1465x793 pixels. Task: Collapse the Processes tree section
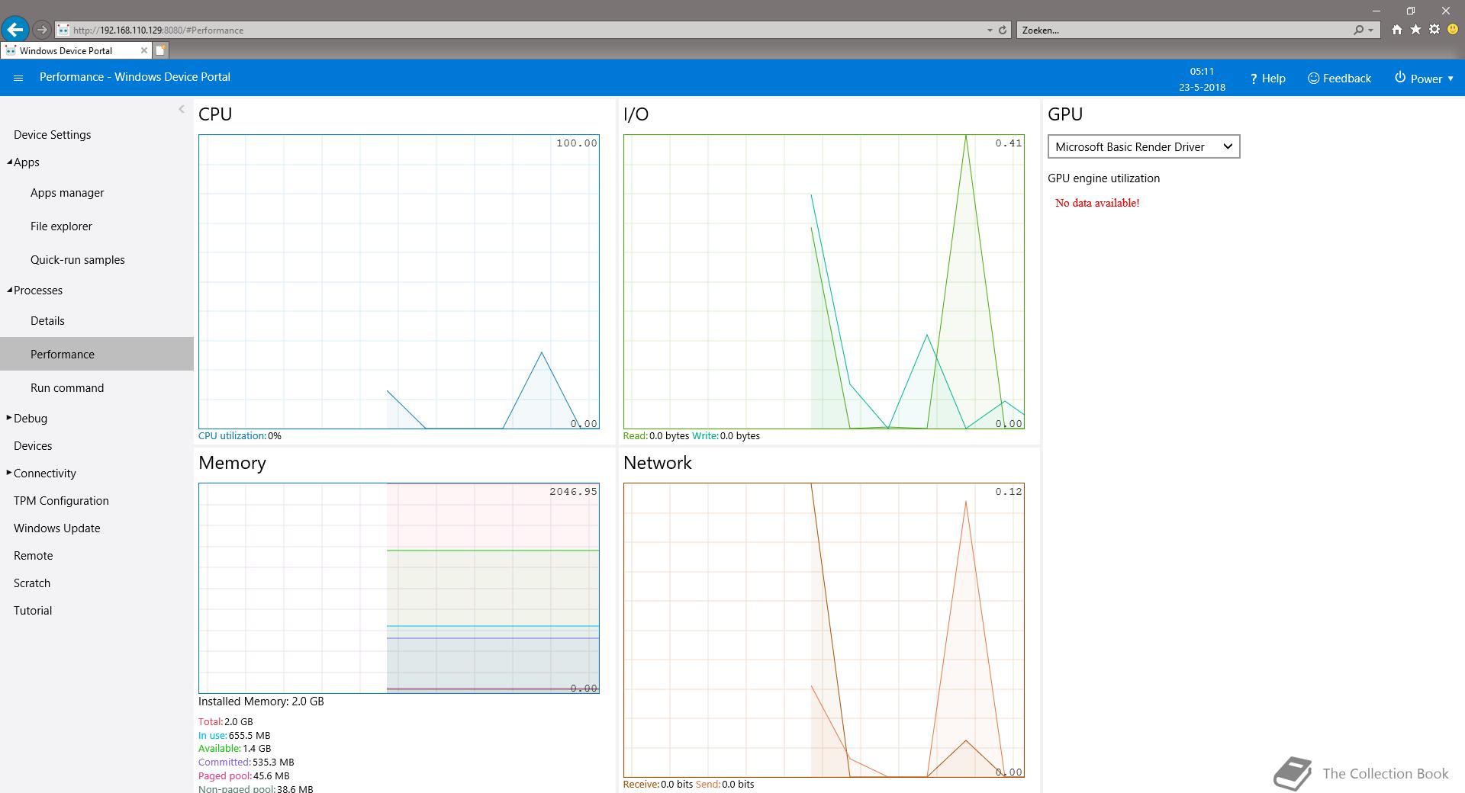(10, 290)
